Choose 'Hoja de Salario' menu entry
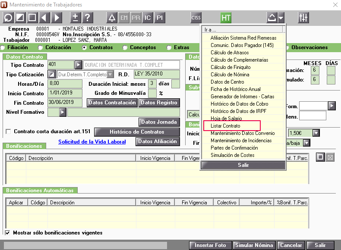Viewport: 341px width, 250px height. (226, 119)
